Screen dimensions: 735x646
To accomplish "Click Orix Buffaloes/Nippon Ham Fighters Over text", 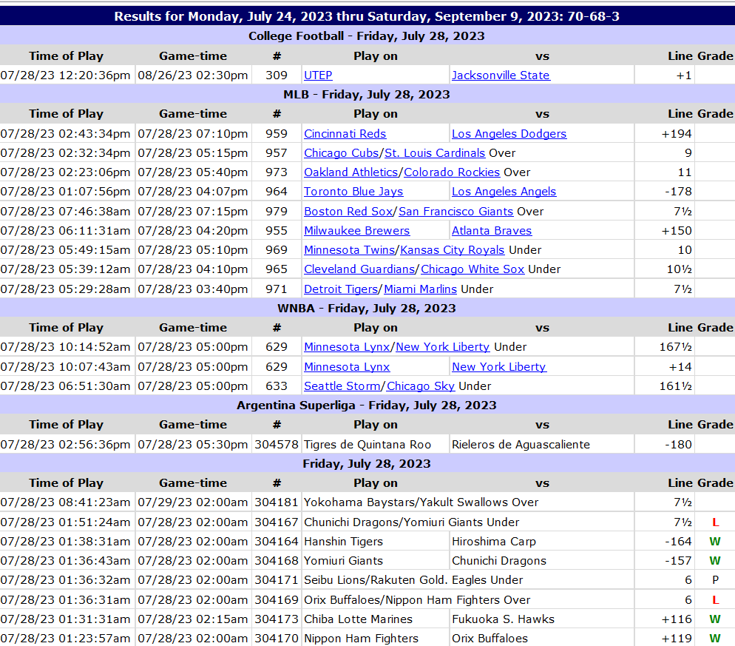I will click(417, 600).
